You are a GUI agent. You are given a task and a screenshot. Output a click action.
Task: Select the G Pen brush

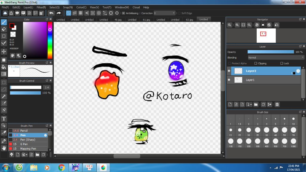[x=28, y=144]
